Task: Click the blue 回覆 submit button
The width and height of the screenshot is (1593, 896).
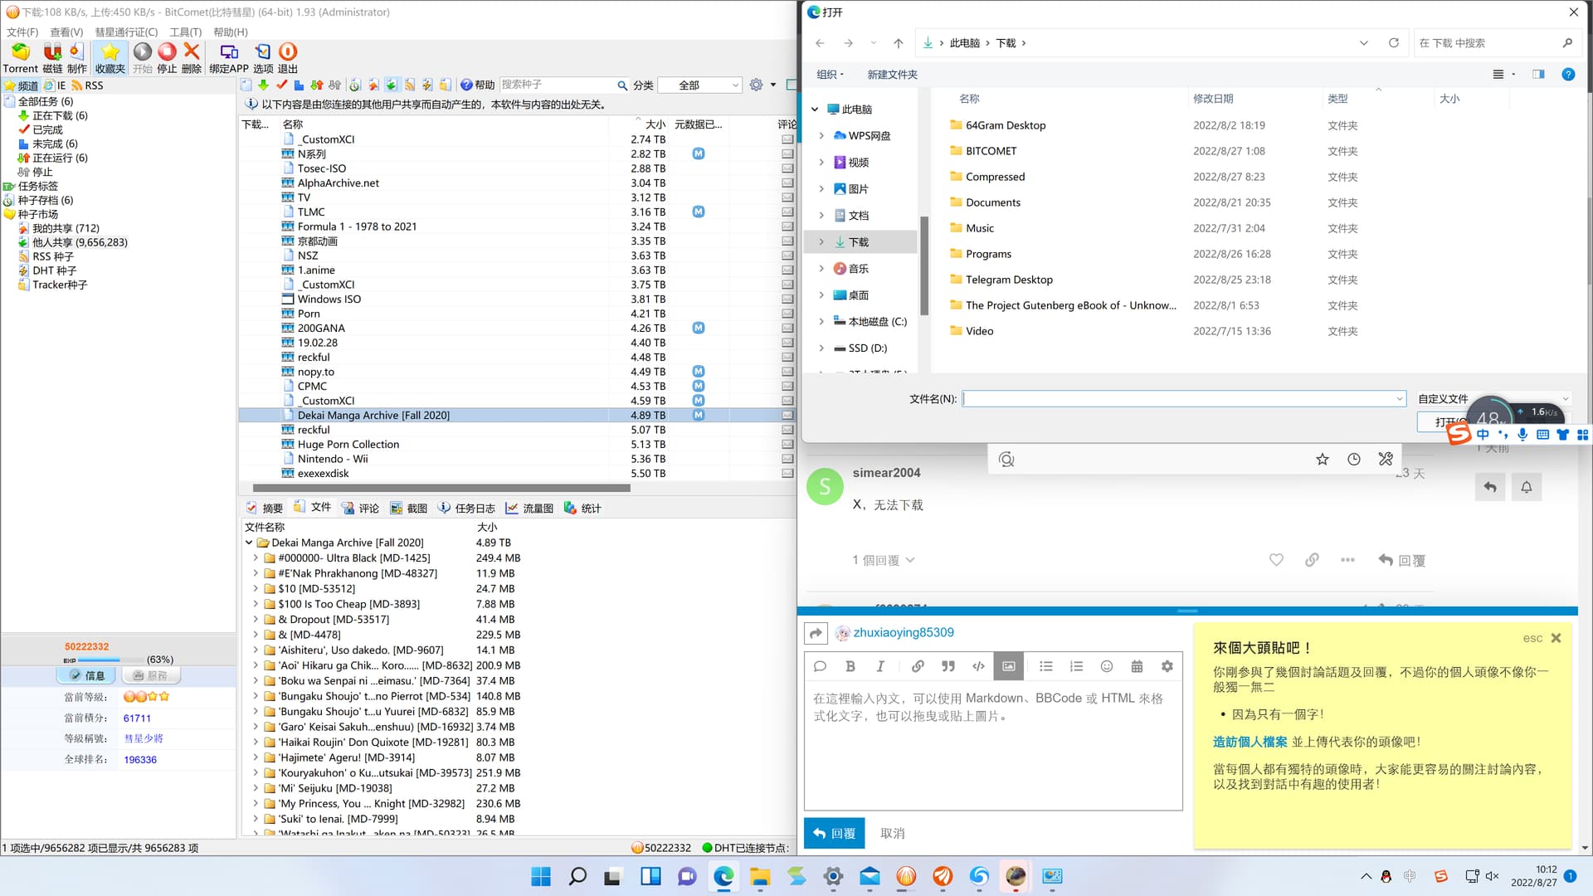Action: (x=834, y=833)
